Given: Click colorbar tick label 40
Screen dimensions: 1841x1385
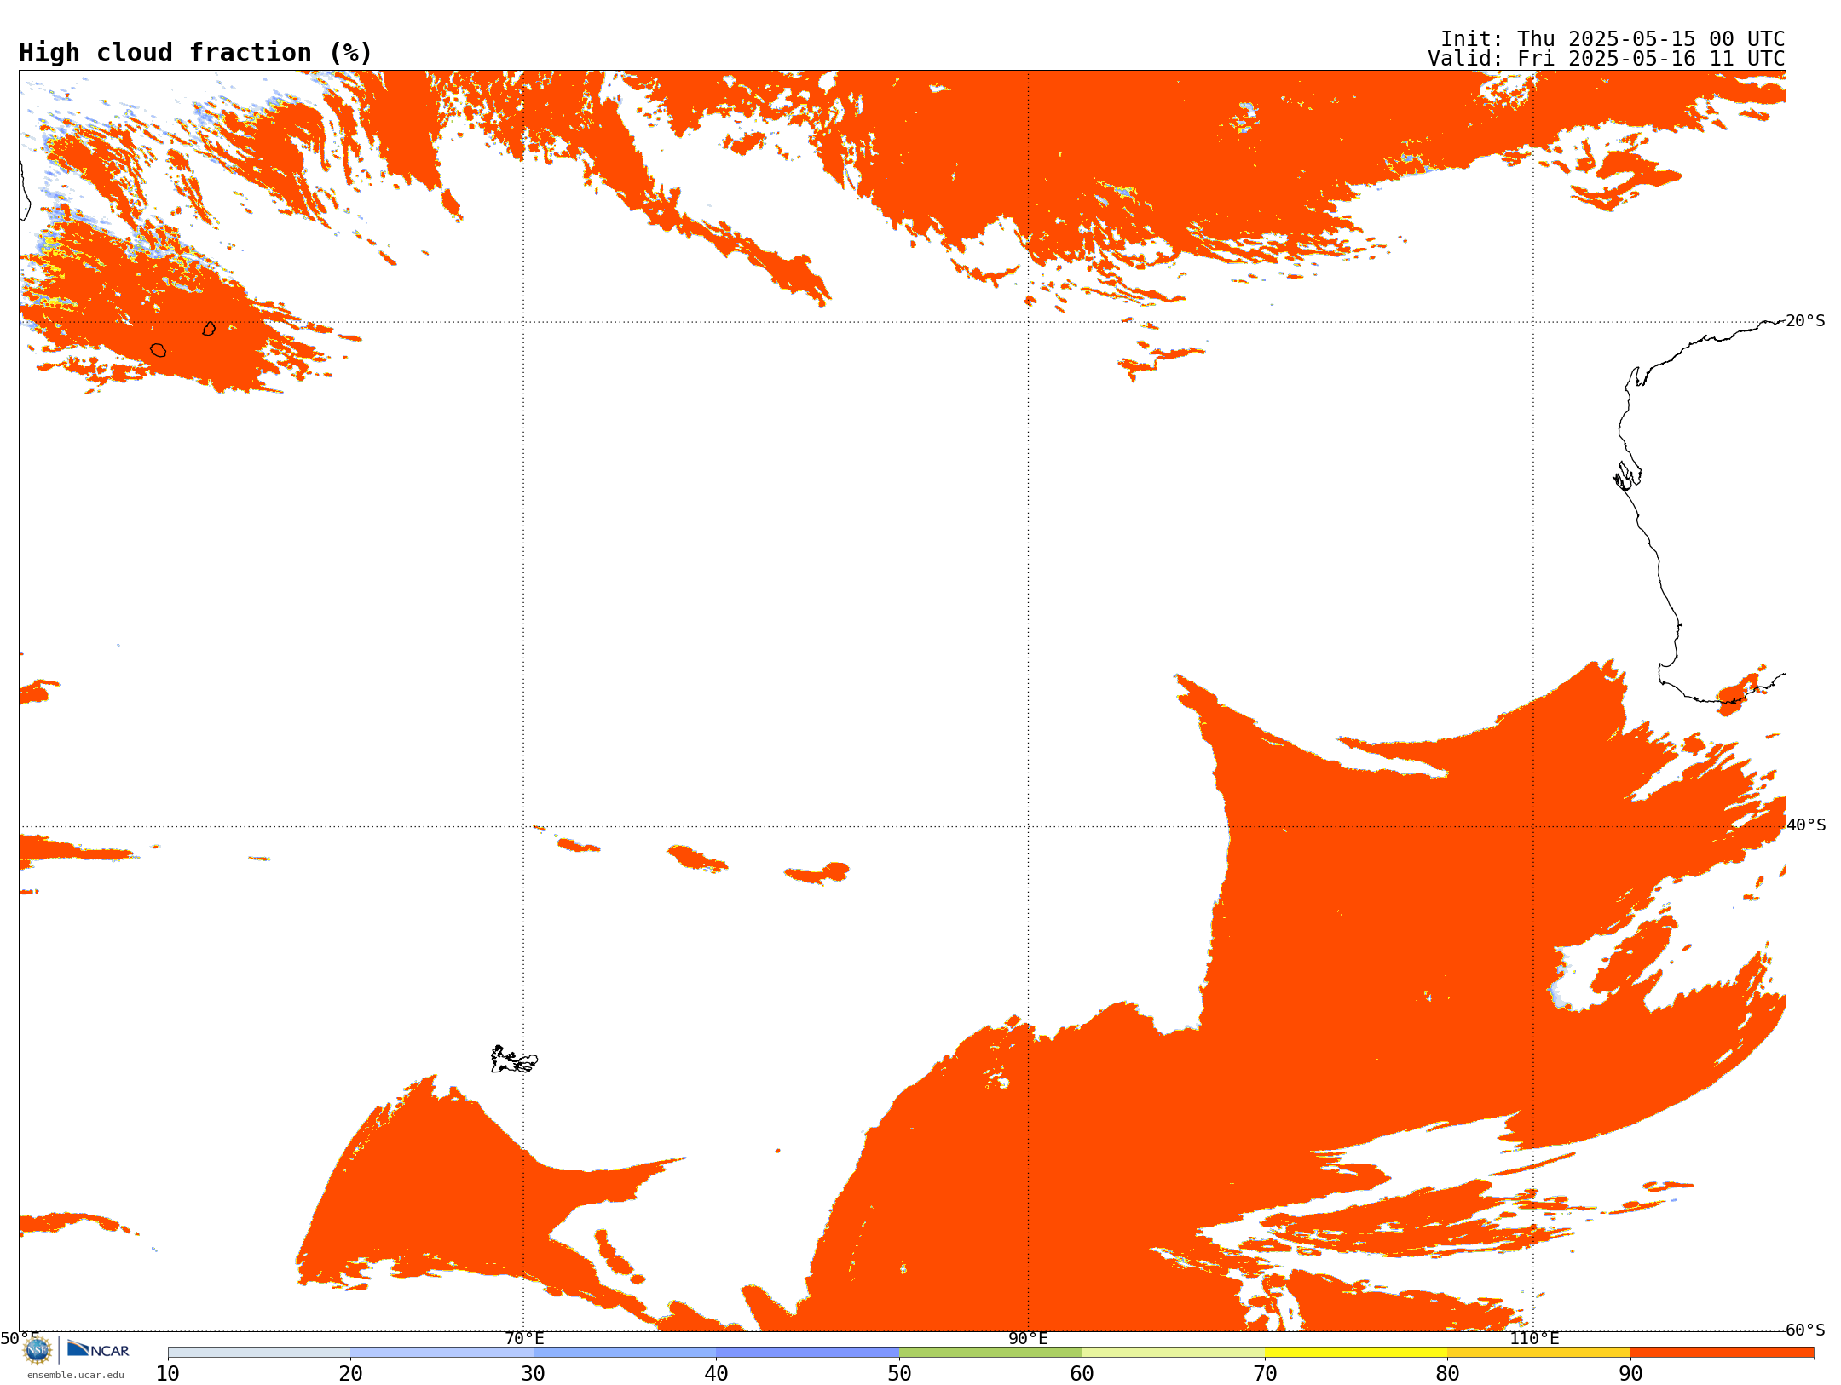Looking at the screenshot, I should (x=716, y=1374).
